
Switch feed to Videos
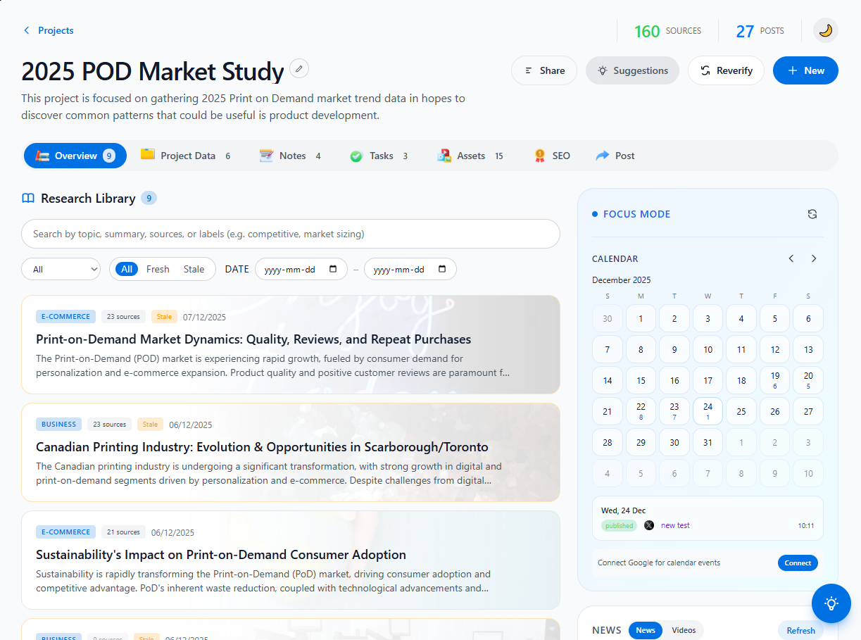[x=684, y=630]
